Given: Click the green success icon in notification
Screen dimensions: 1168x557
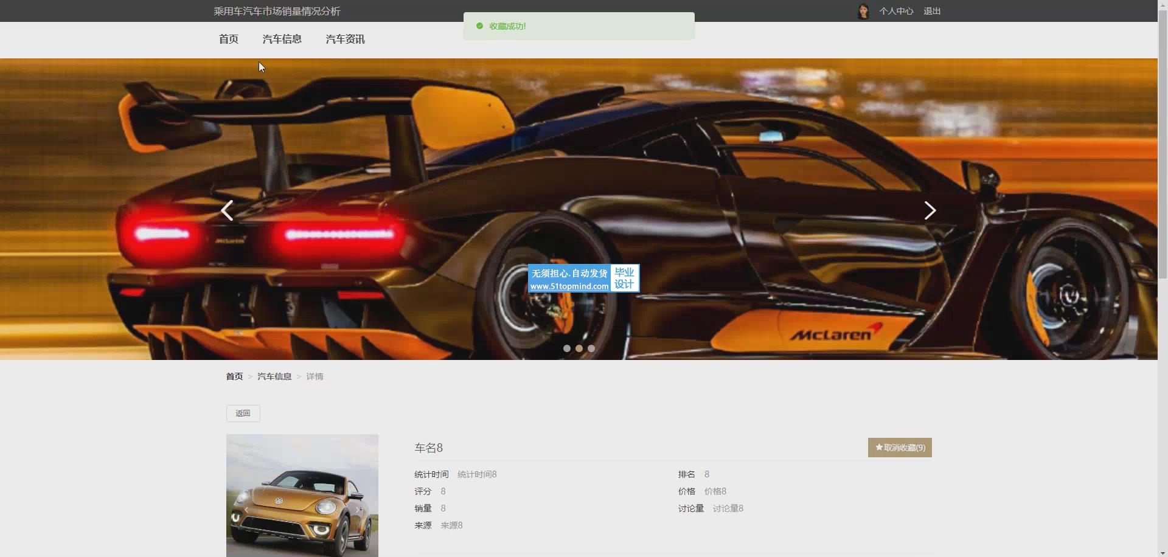Looking at the screenshot, I should (479, 26).
